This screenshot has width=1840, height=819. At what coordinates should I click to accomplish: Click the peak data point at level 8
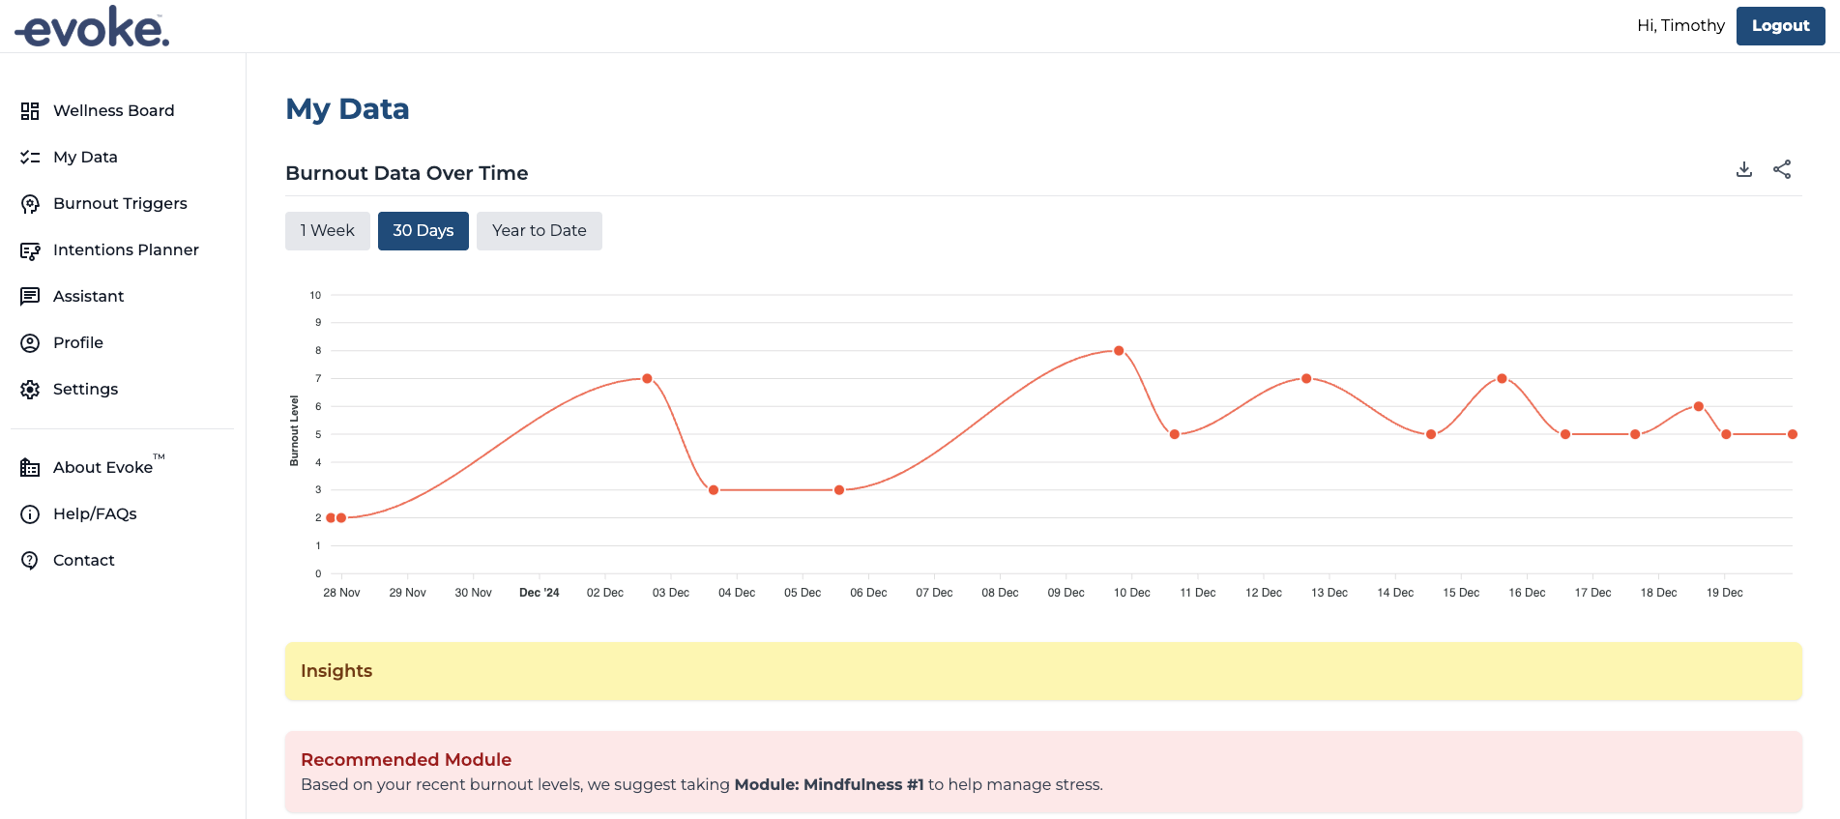coord(1119,351)
